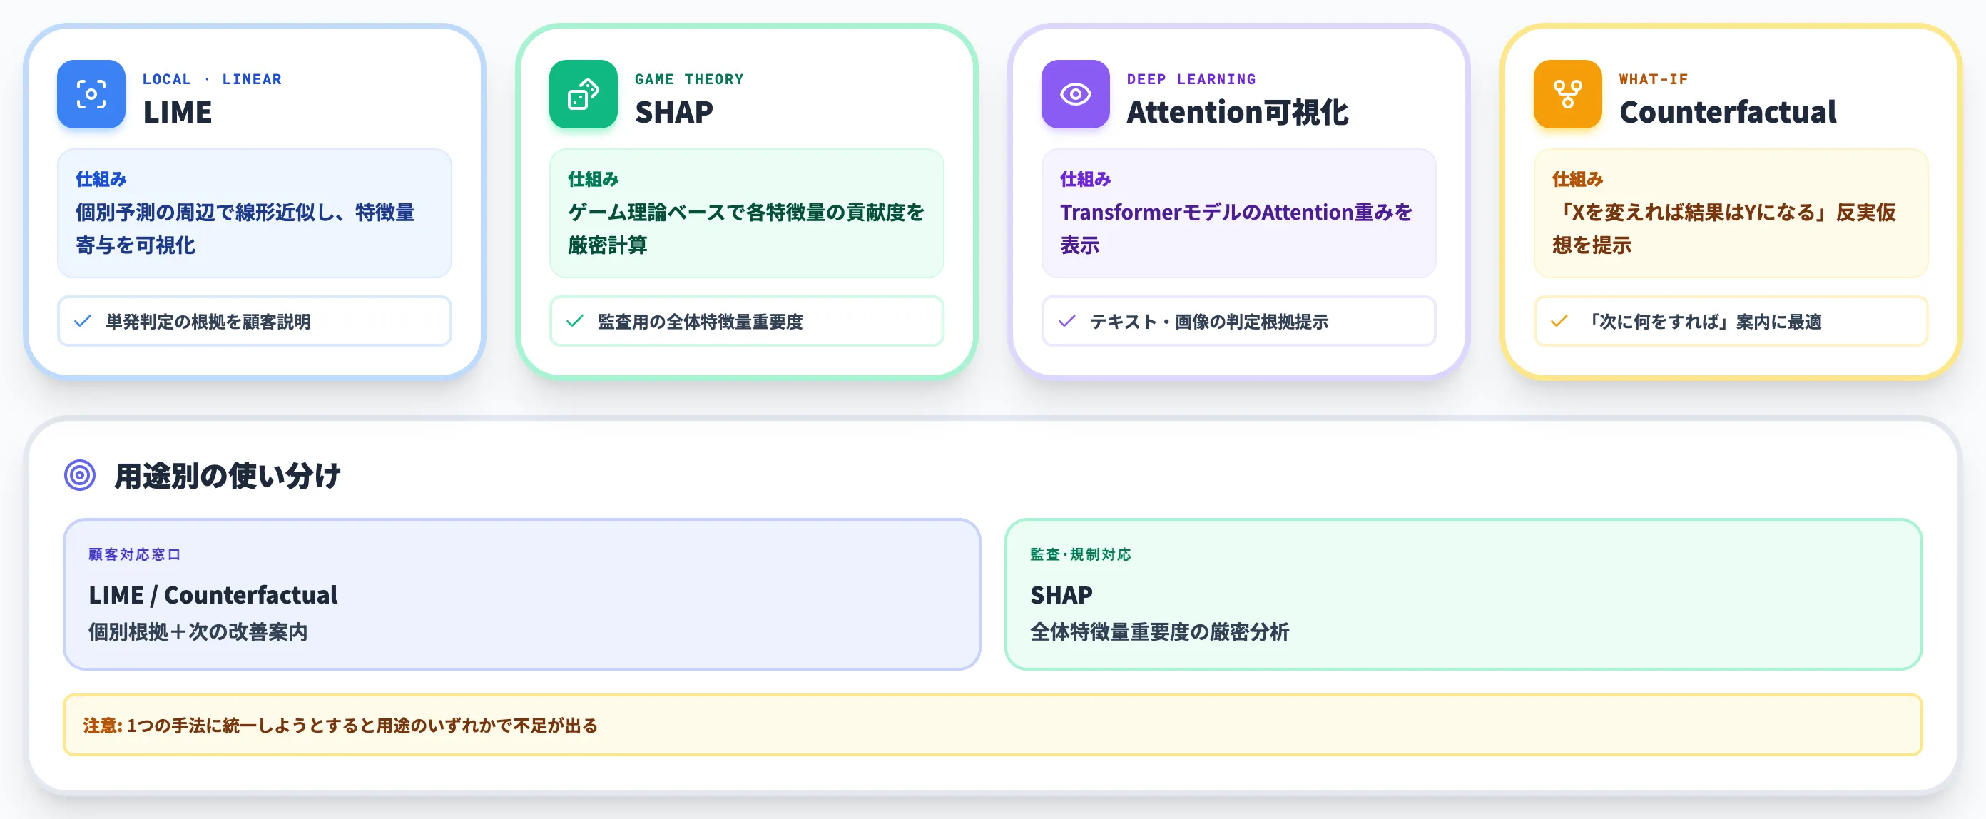
Task: Click the WHAT-IF label
Action: 1654,78
